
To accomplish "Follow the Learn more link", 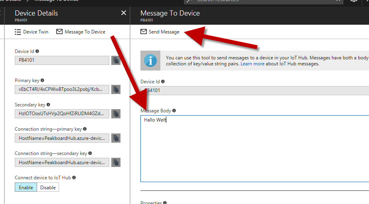I will [252, 64].
